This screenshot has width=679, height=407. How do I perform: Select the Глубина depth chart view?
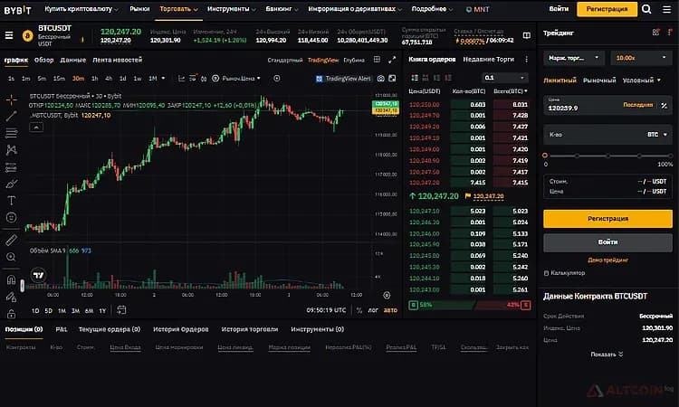(x=354, y=60)
